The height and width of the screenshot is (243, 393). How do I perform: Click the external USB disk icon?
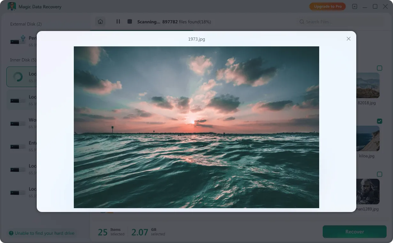(19, 40)
